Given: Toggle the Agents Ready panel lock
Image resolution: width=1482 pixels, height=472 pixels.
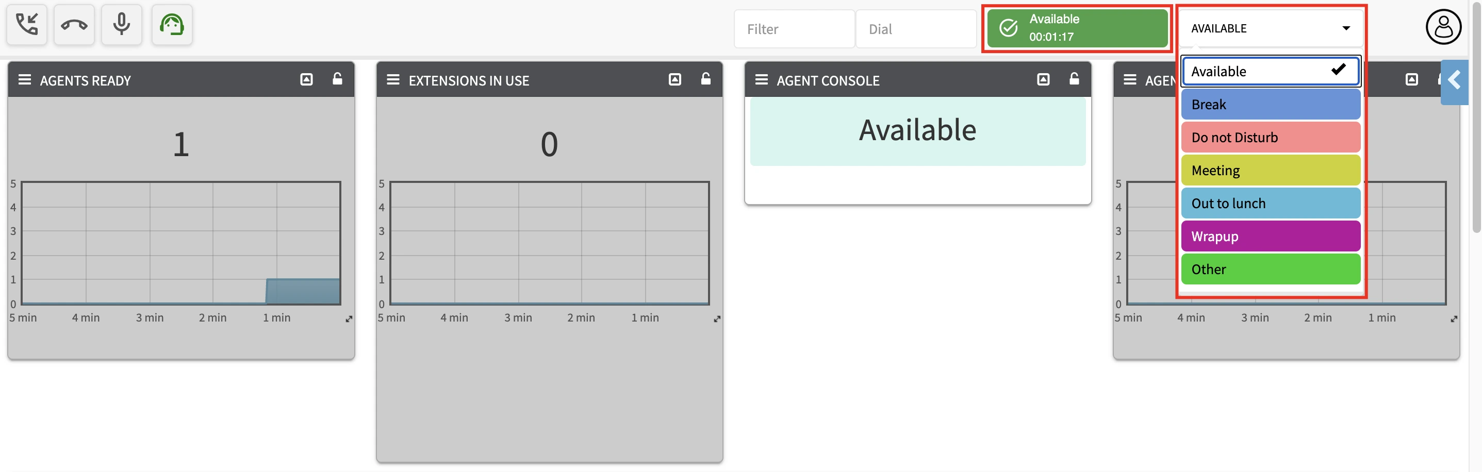Looking at the screenshot, I should pos(337,79).
